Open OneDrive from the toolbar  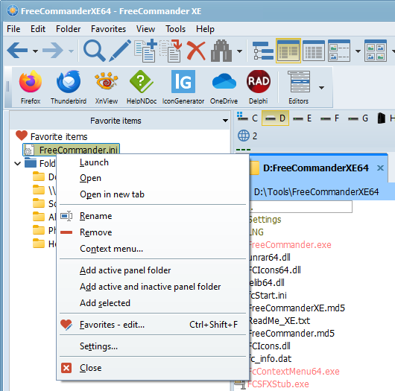[x=224, y=87]
